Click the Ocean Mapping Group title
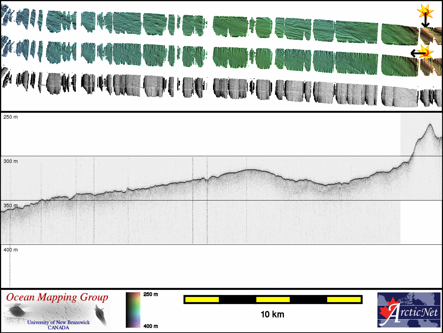The image size is (443, 333). pos(57,298)
